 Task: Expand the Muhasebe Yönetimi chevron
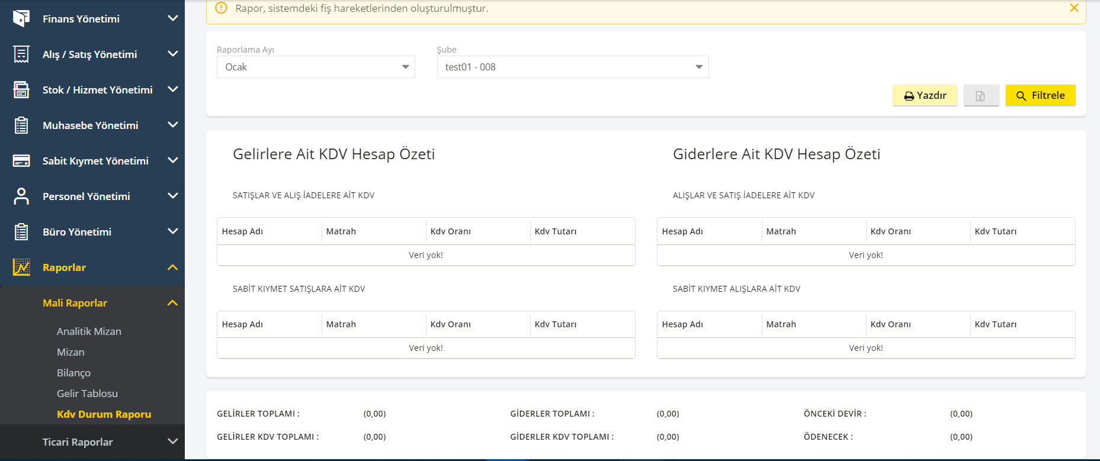[x=173, y=125]
